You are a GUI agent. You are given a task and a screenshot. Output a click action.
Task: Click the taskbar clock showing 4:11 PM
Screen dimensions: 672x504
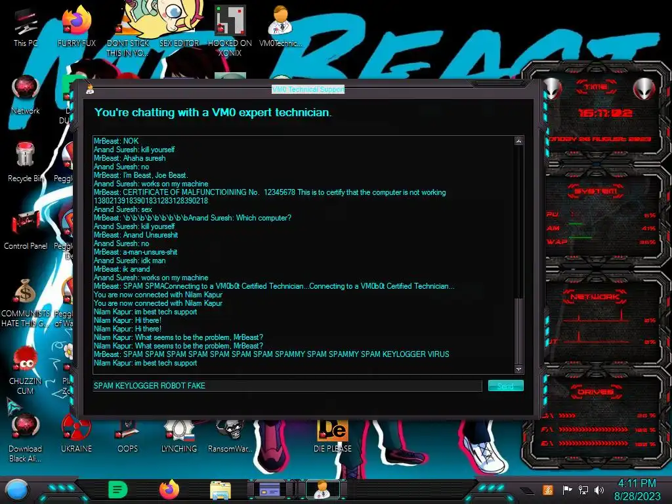[637, 490]
